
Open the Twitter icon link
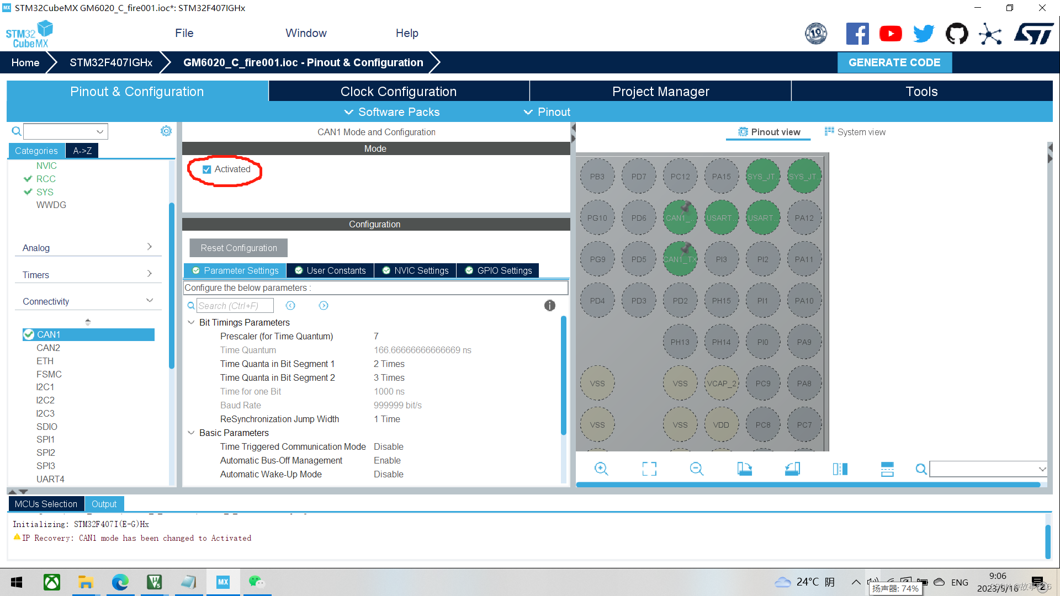(x=924, y=34)
